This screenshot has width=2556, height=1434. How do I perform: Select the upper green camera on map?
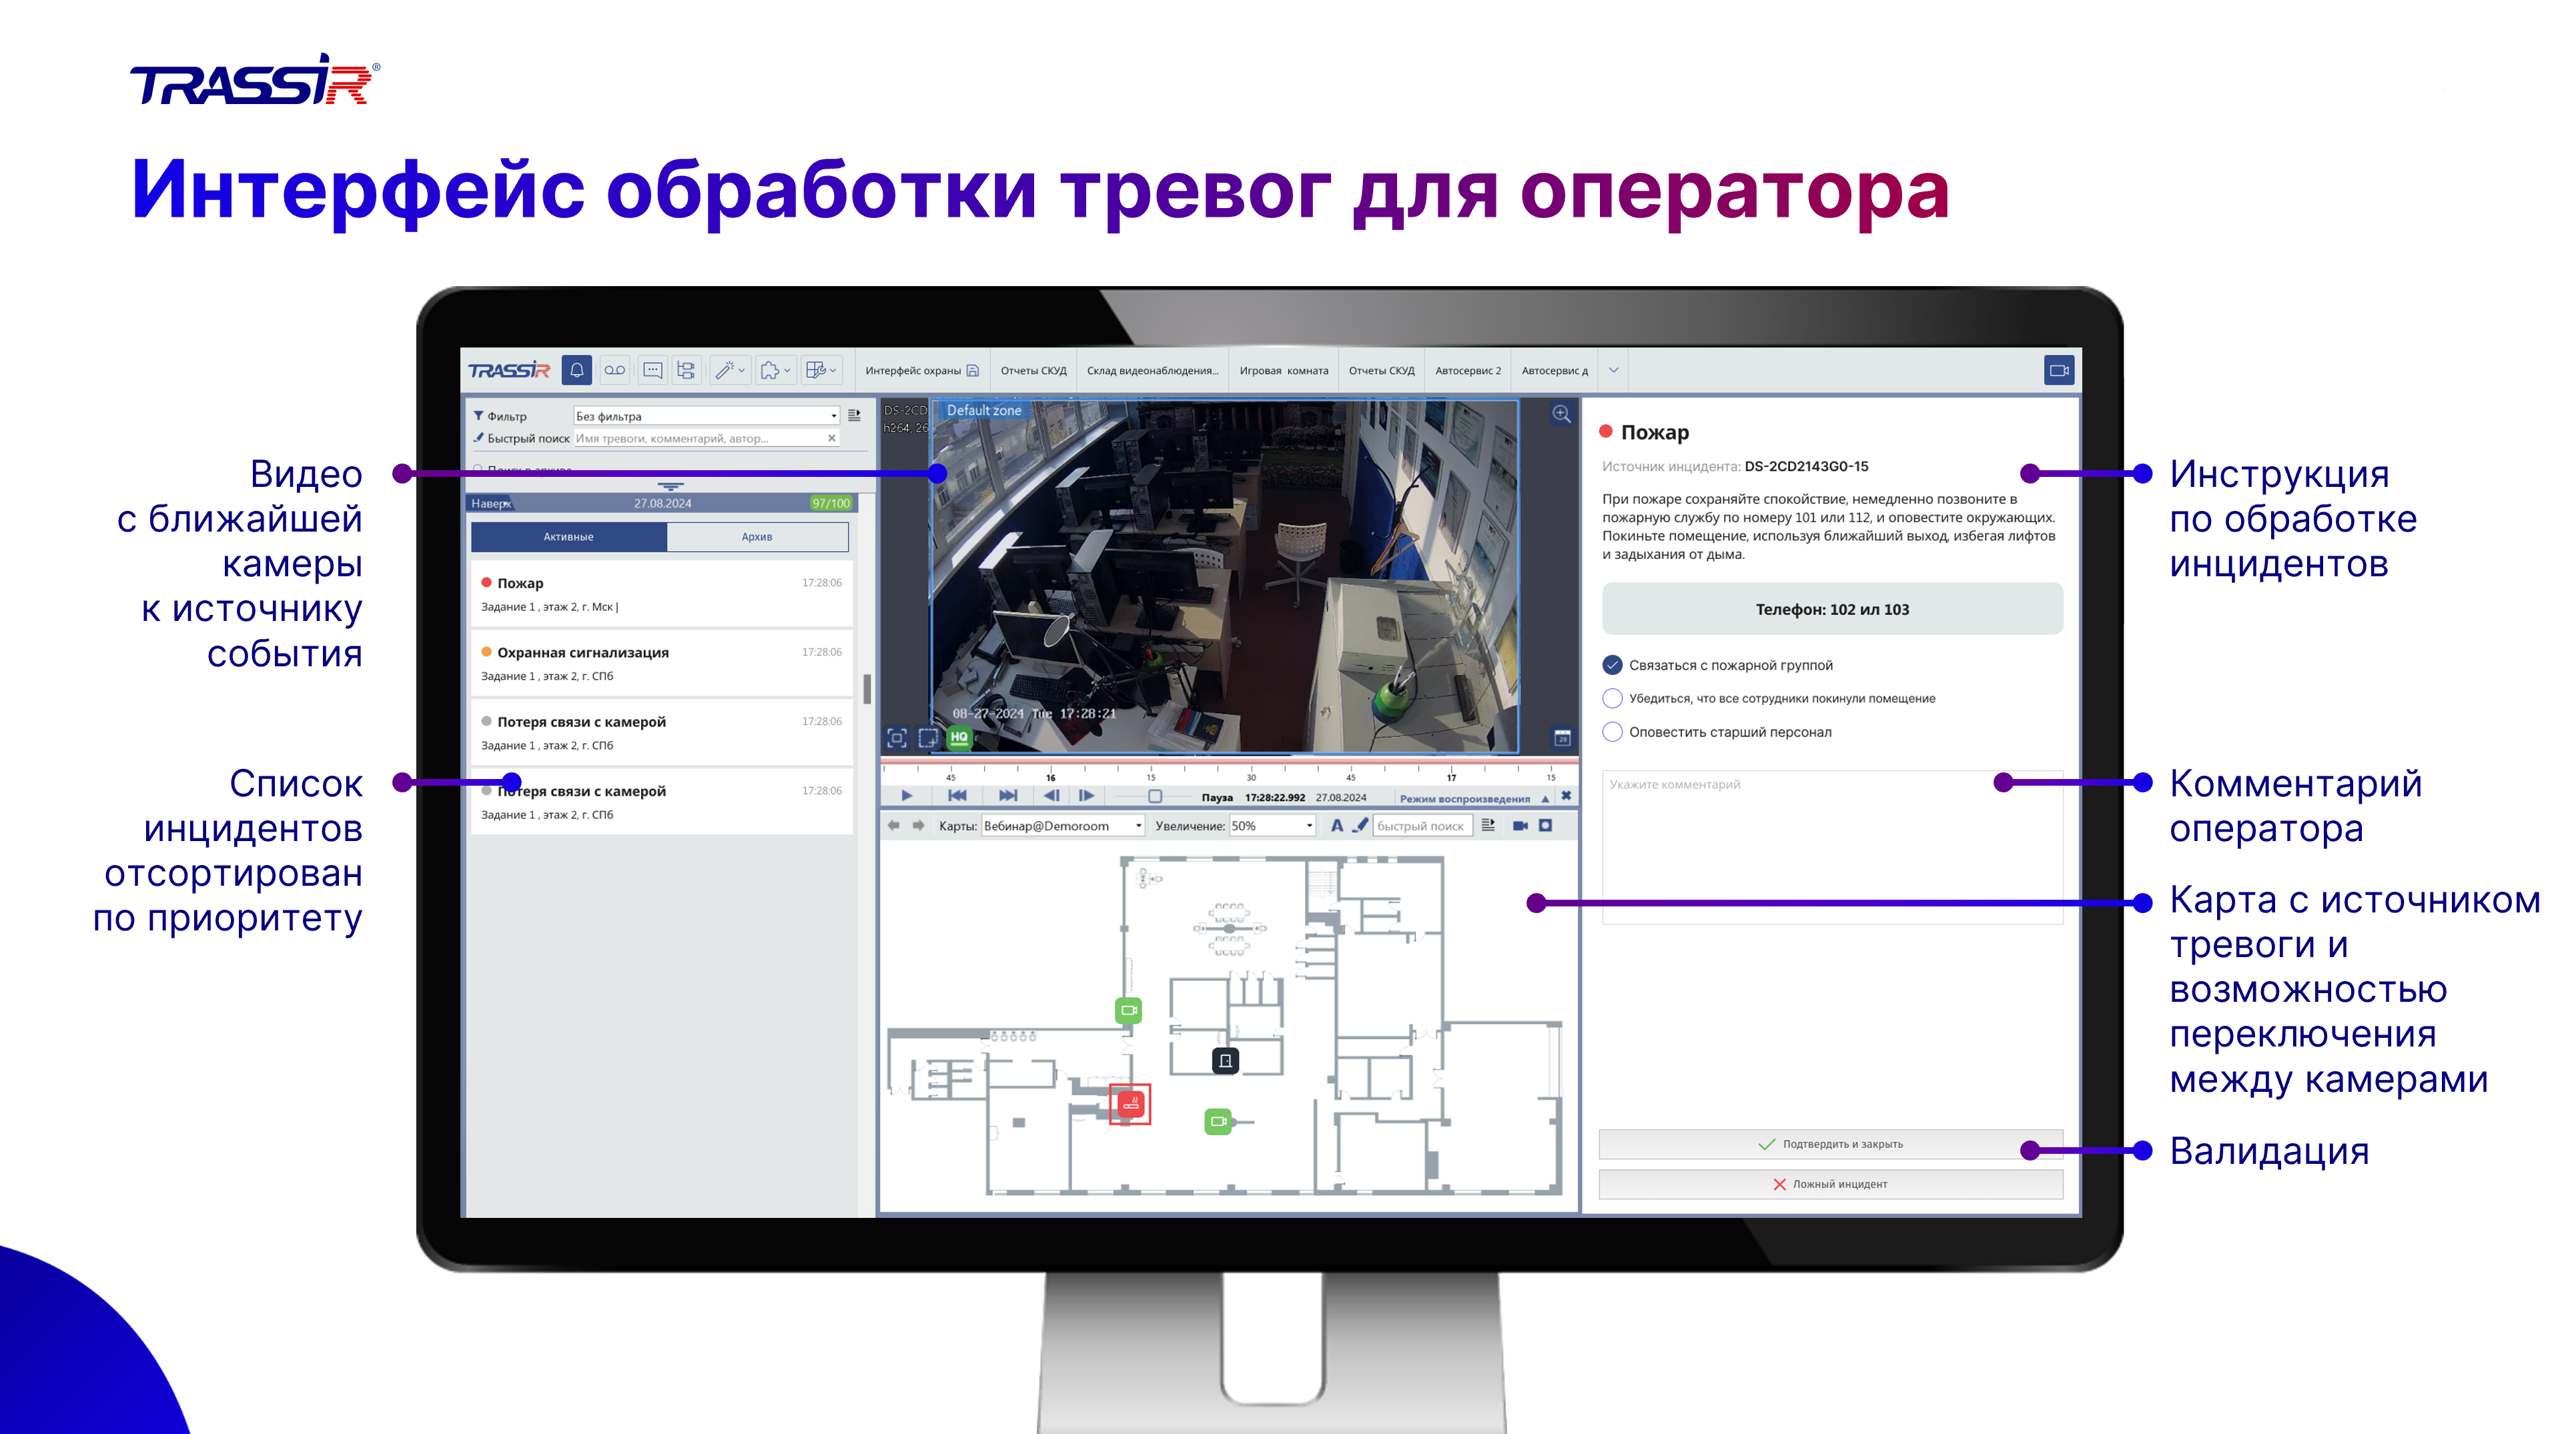[1128, 1010]
